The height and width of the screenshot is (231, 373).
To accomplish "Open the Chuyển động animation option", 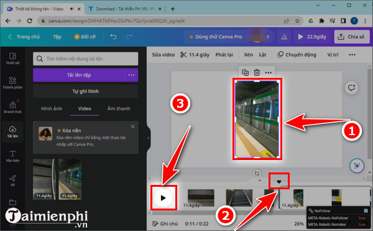I will point(297,55).
